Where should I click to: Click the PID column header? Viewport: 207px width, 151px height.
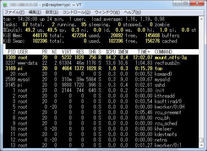pos(12,52)
